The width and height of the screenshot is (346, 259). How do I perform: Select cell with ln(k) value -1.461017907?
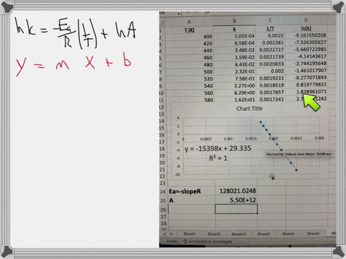[x=306, y=71]
